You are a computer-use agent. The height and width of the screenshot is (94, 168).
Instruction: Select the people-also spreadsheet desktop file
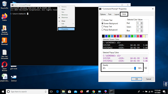coord(4,78)
